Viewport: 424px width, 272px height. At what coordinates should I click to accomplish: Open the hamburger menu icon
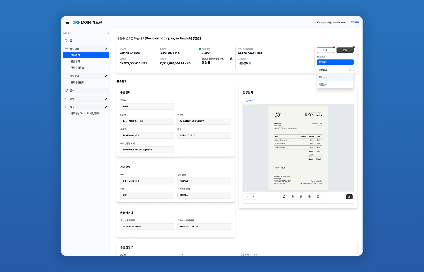(67, 23)
